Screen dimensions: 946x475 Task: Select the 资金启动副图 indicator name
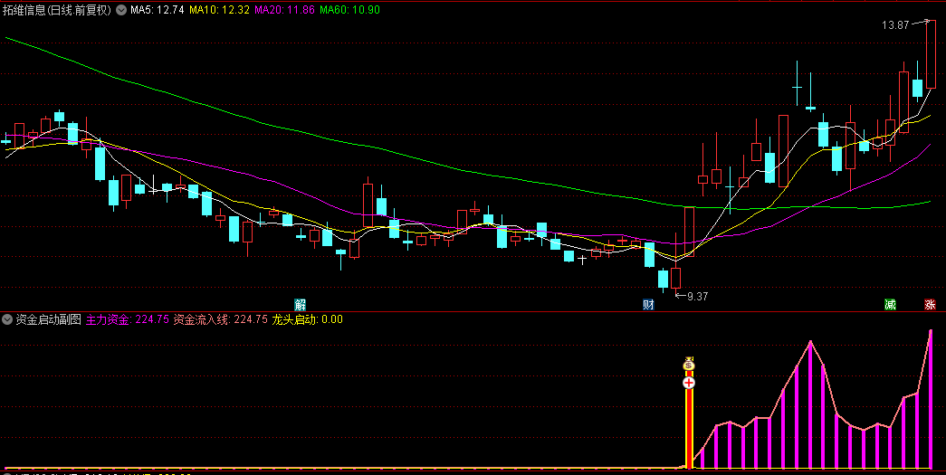(48, 319)
